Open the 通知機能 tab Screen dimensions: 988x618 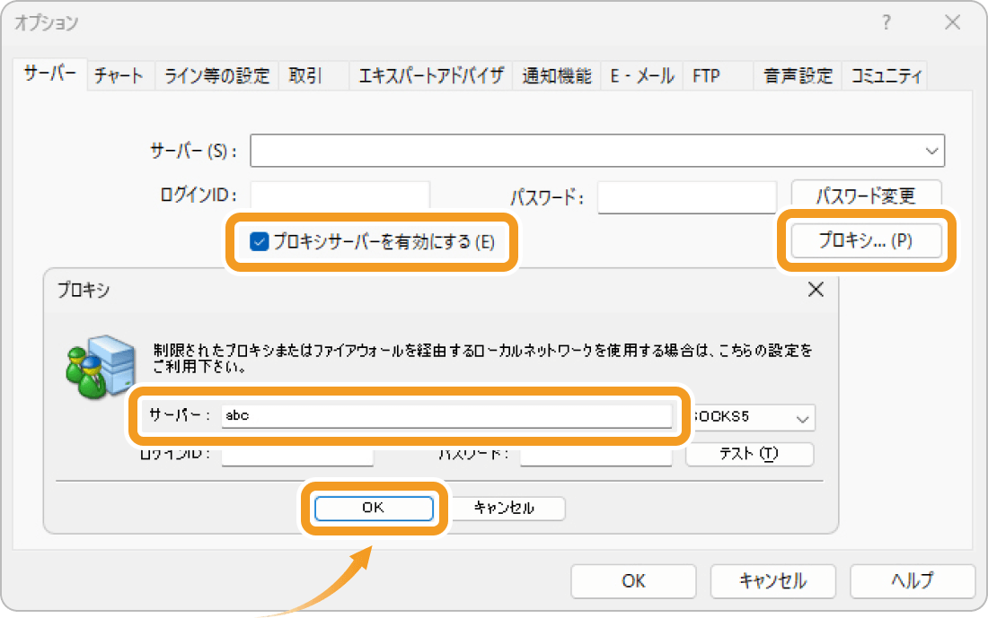(x=557, y=76)
